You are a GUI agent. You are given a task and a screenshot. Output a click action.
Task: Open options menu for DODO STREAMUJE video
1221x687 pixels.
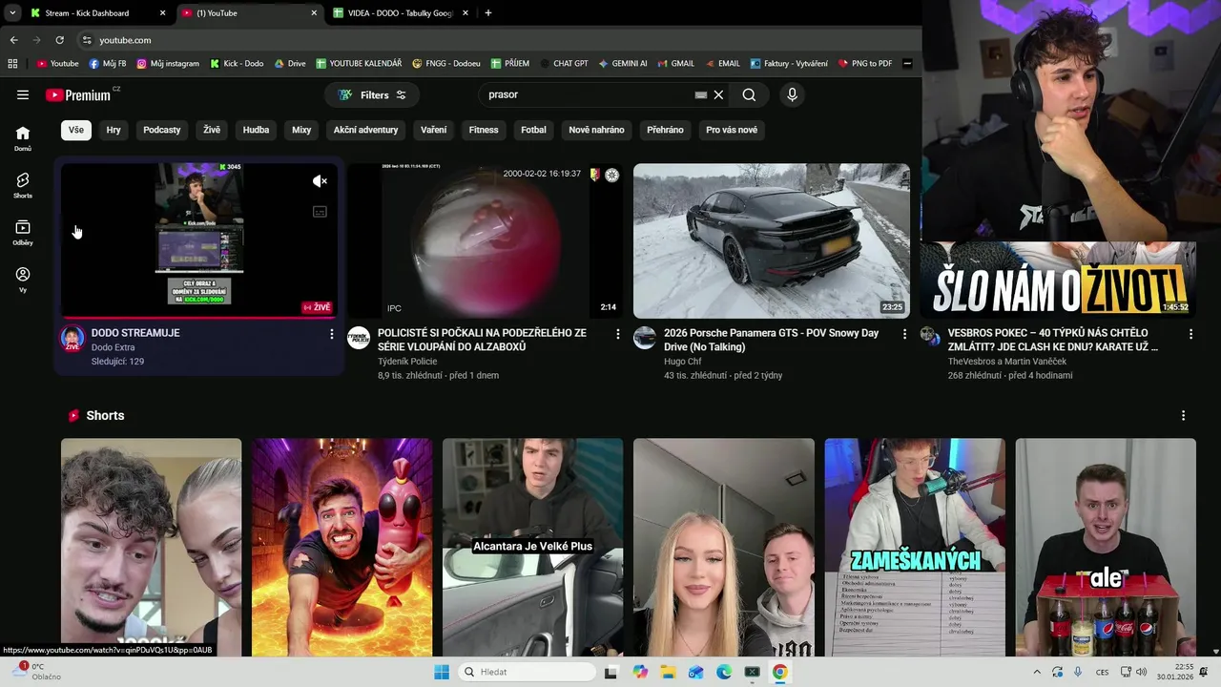point(332,334)
